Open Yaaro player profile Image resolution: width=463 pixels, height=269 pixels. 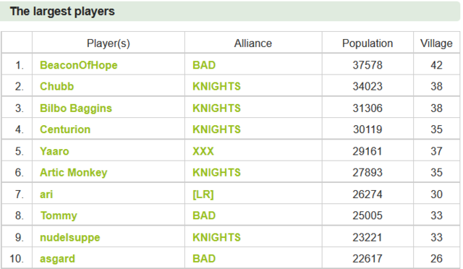pyautogui.click(x=54, y=151)
